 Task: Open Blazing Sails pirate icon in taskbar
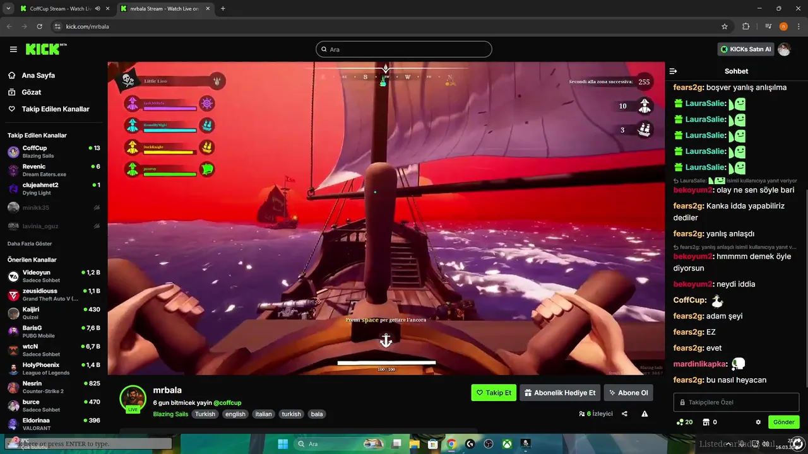tap(525, 444)
